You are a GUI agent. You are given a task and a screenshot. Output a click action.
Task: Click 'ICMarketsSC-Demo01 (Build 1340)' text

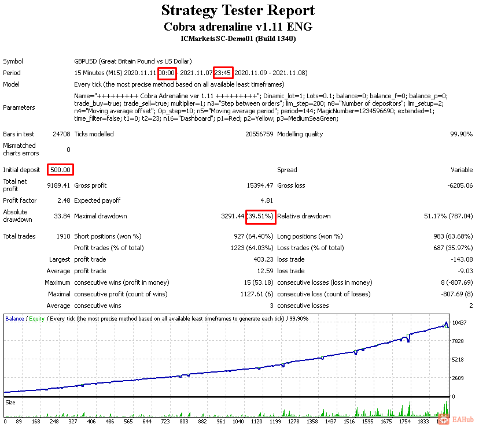(238, 39)
